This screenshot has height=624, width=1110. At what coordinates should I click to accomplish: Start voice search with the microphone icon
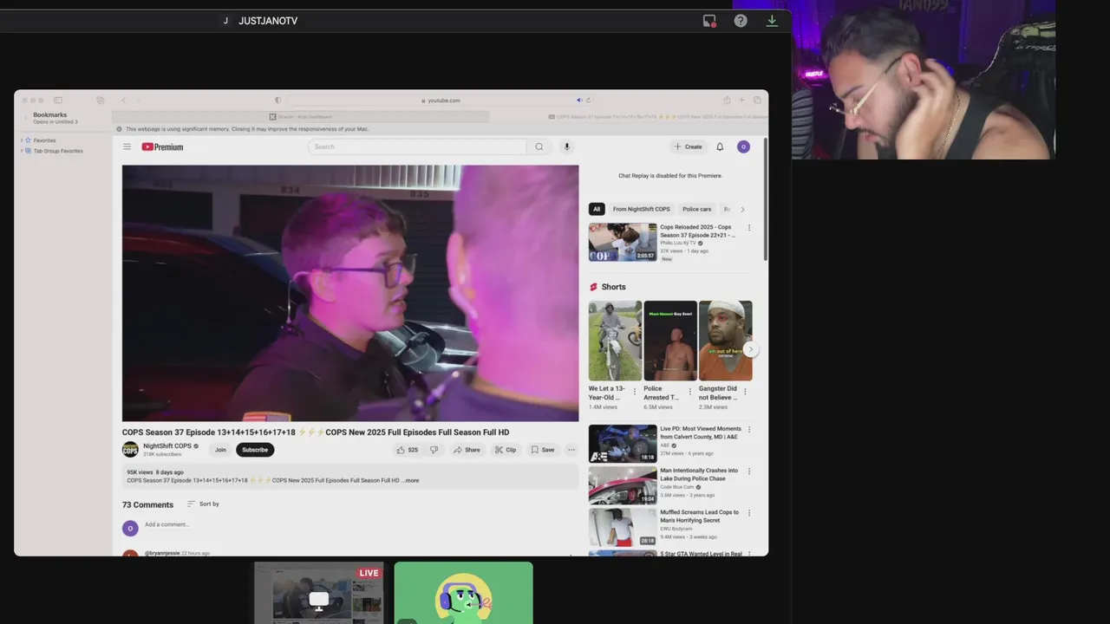[567, 146]
